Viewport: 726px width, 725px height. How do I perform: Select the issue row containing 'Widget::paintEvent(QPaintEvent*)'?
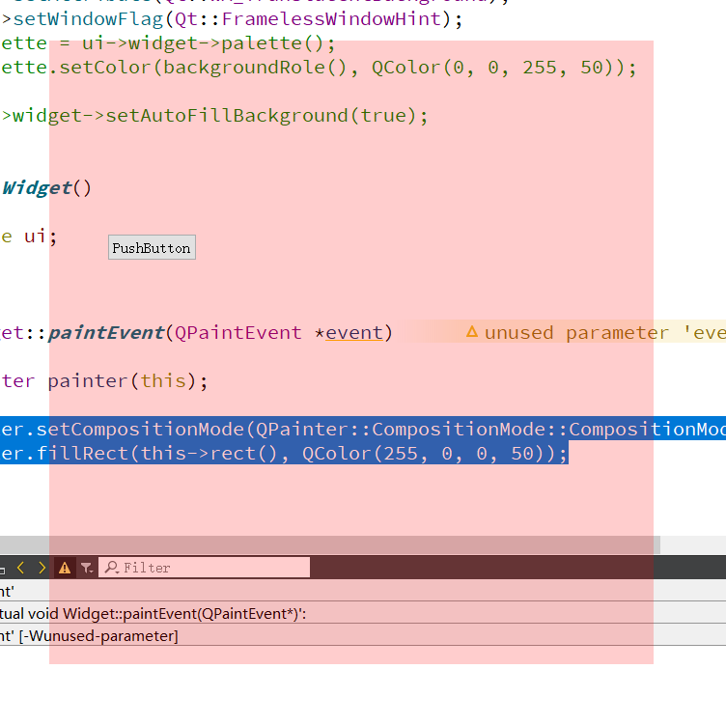(x=363, y=613)
